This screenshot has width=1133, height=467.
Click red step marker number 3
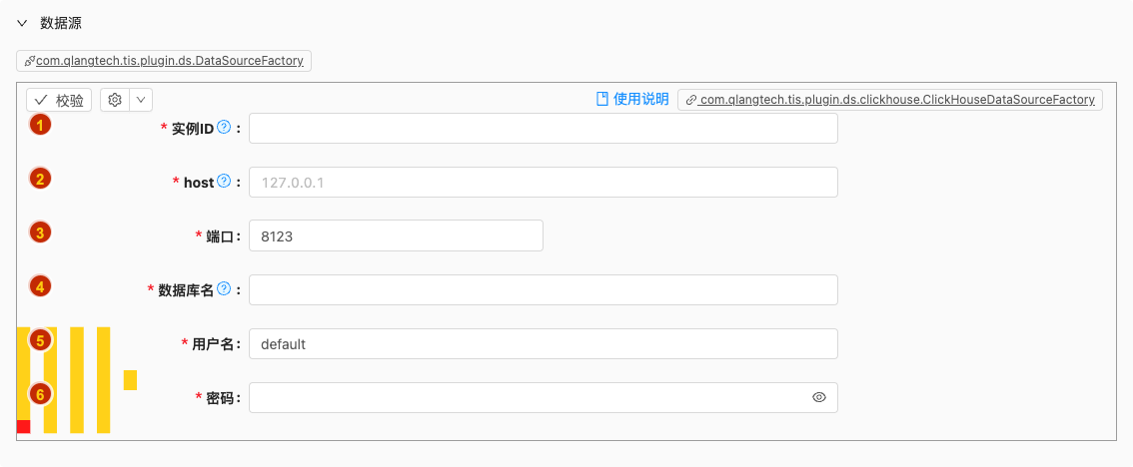click(x=40, y=233)
